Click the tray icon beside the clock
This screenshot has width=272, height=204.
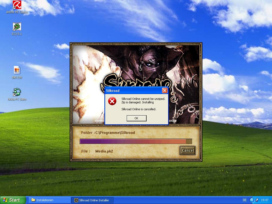pyautogui.click(x=257, y=200)
